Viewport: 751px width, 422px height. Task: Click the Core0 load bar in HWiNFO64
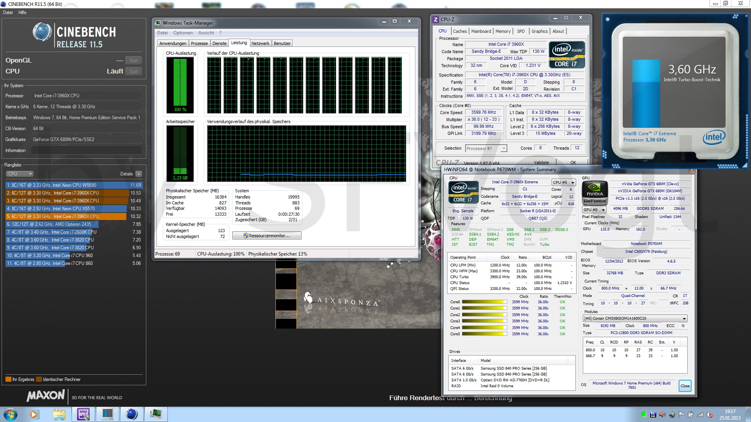pyautogui.click(x=484, y=302)
